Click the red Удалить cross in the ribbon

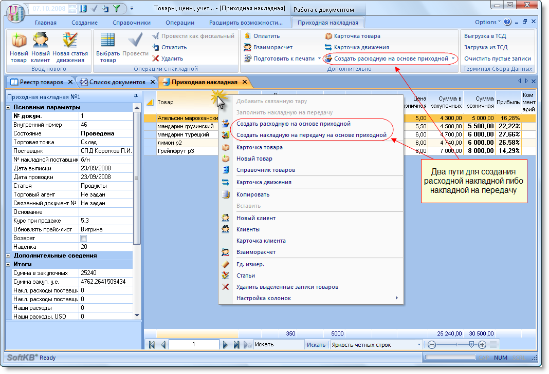coord(155,58)
